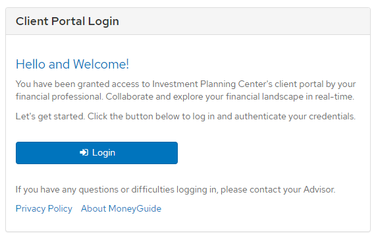
Task: Click the blue Login button
Action: coord(97,153)
